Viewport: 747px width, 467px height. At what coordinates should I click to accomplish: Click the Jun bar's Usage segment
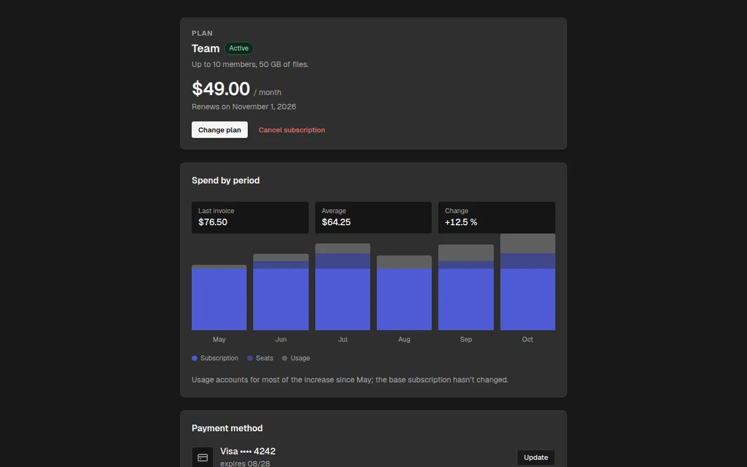[x=281, y=257]
